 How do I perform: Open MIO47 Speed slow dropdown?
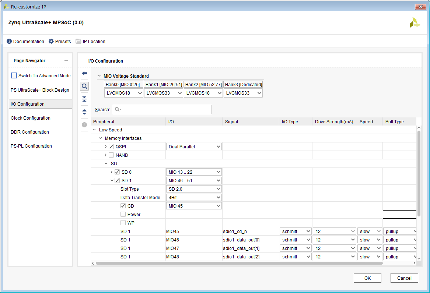(370, 248)
